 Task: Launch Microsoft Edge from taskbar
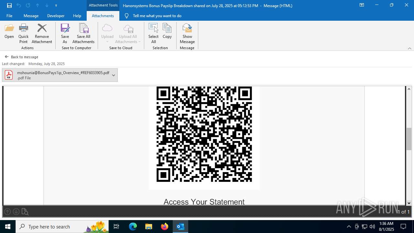[133, 227]
